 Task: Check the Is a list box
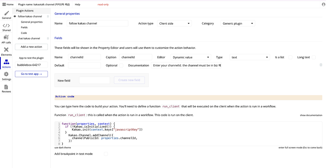[x=290, y=57]
